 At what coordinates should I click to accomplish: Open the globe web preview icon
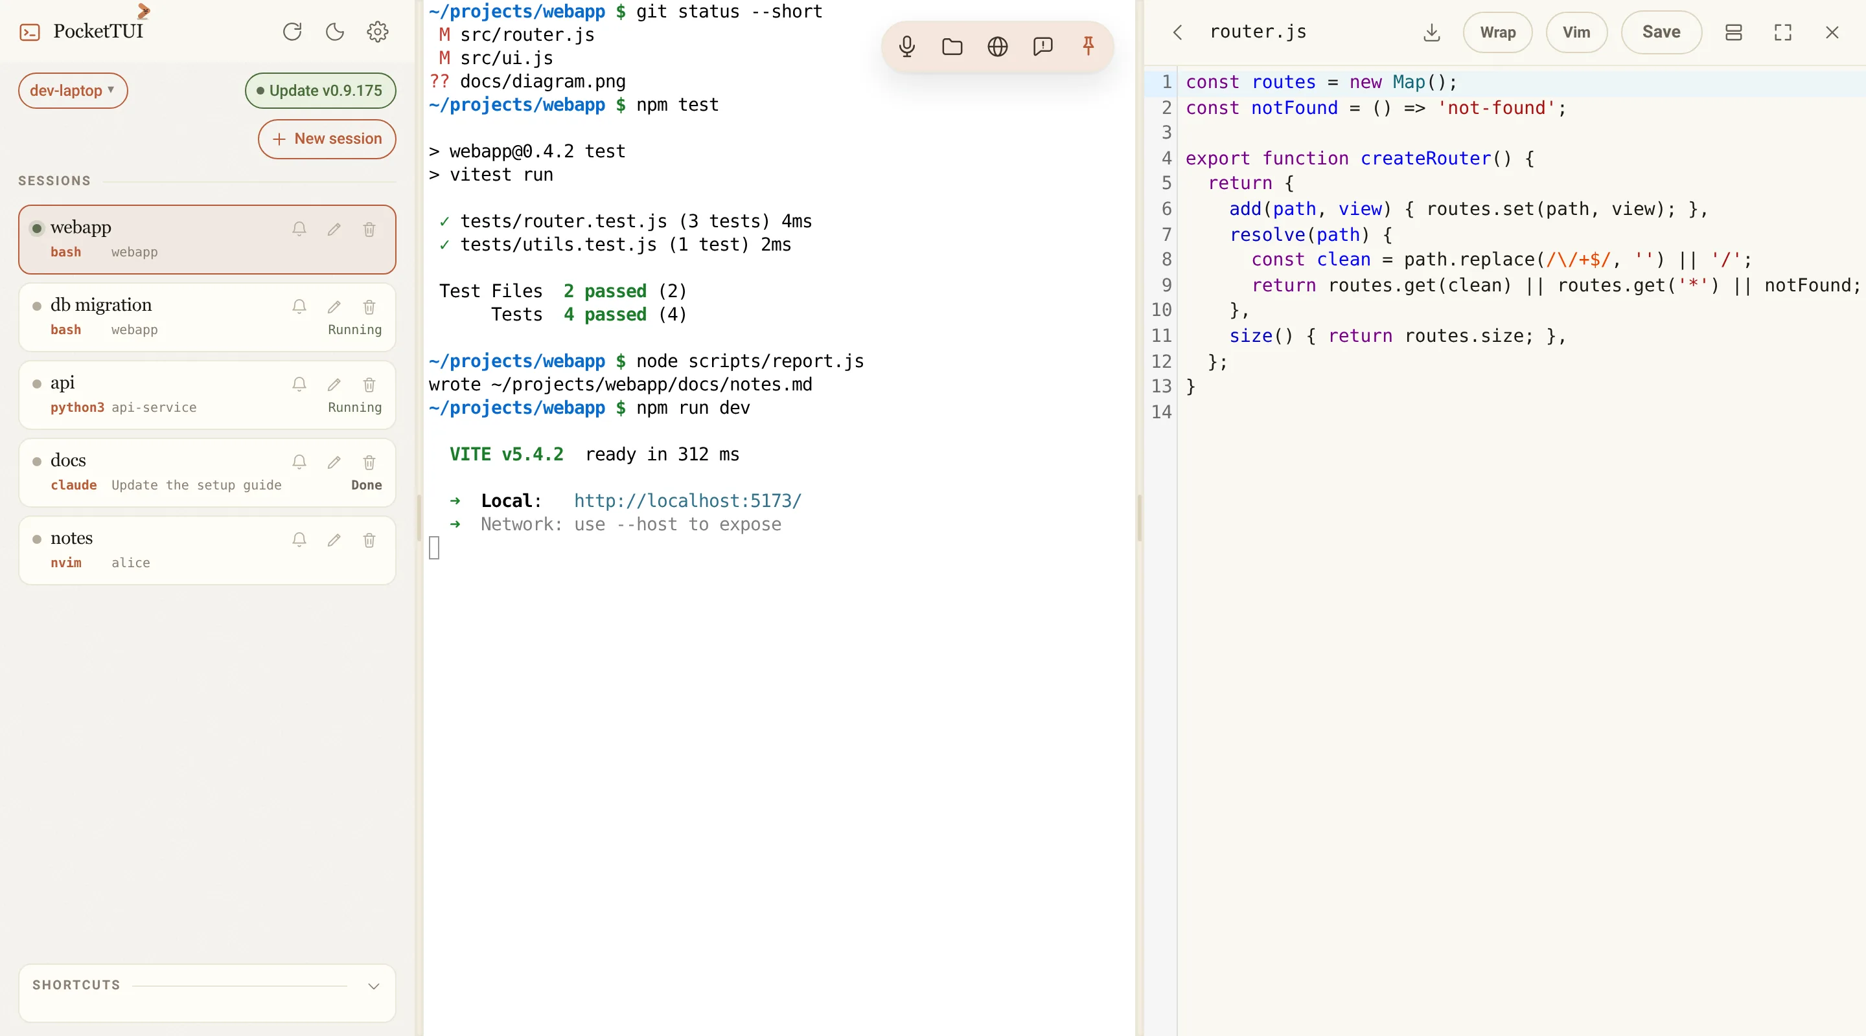tap(998, 47)
